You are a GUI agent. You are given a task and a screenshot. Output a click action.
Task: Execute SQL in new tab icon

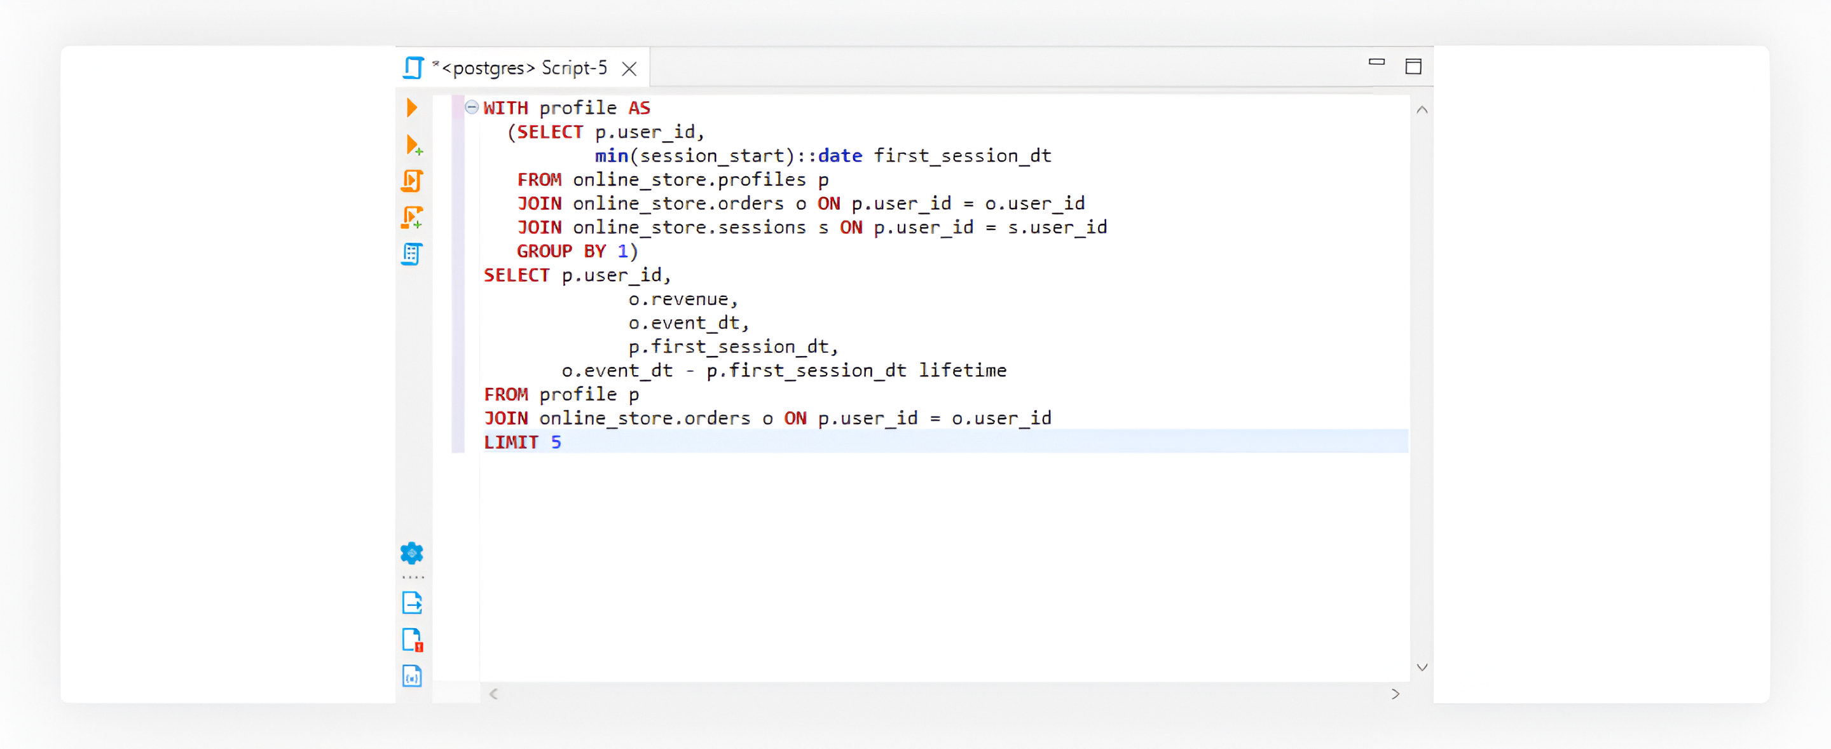(414, 145)
